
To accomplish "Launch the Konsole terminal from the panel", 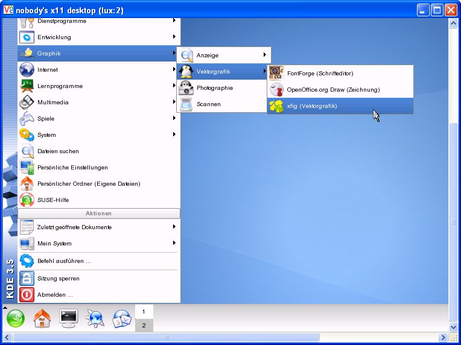I will (x=69, y=318).
